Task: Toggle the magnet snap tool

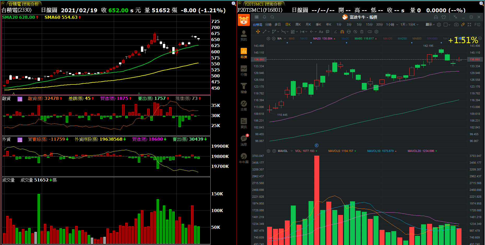Action: click(342, 32)
